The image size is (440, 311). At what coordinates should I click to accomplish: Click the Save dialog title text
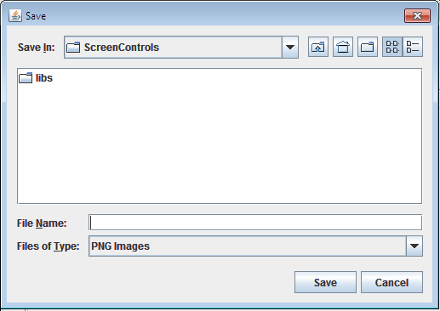coord(36,16)
